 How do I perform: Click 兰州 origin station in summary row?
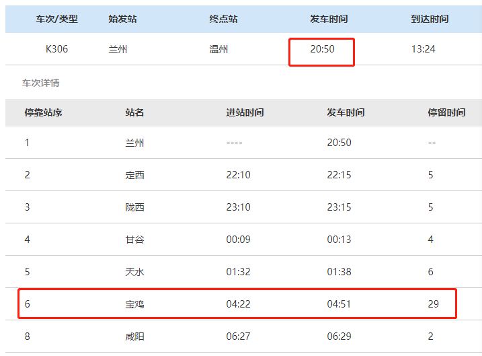(118, 49)
